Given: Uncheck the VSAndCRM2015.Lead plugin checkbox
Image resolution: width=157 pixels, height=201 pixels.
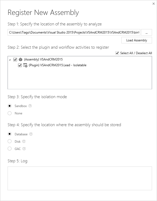Looking at the screenshot, I should (x=20, y=65).
